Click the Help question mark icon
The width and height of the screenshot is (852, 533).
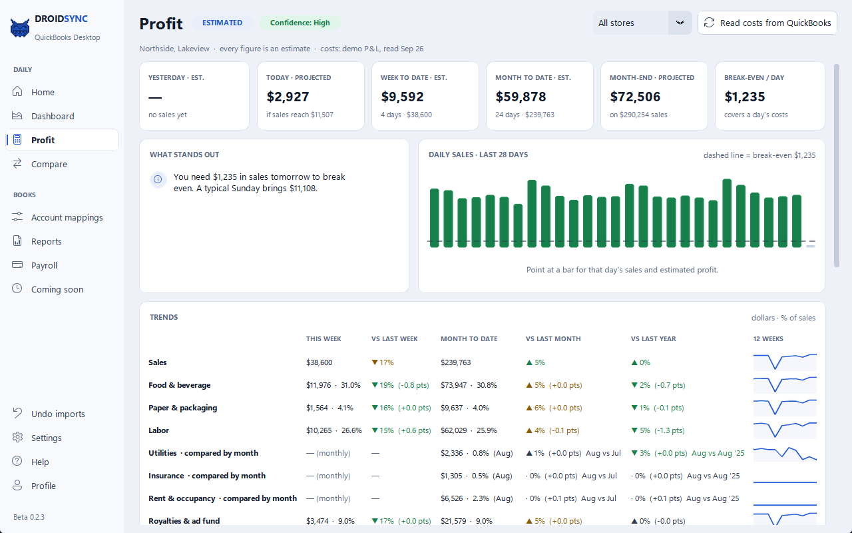point(17,462)
